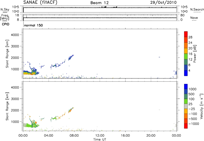Click the Power colorbar segment between 24 and 28
The width and height of the screenshot is (204, 141).
[186, 40]
